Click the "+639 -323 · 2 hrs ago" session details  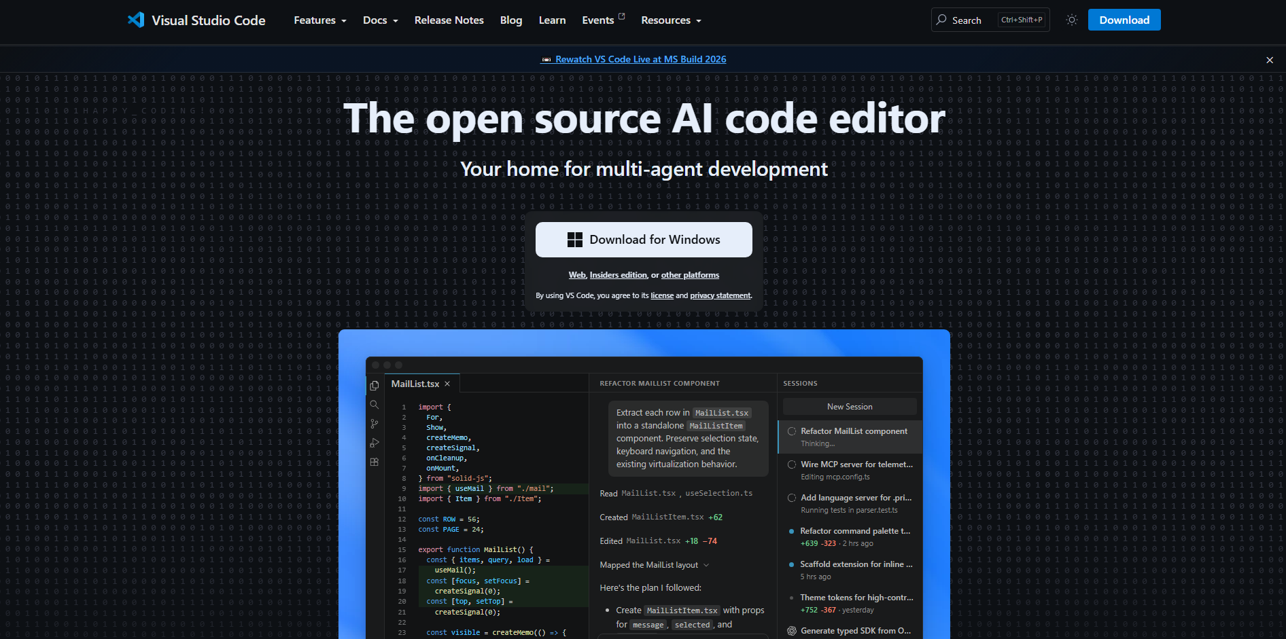coord(837,544)
